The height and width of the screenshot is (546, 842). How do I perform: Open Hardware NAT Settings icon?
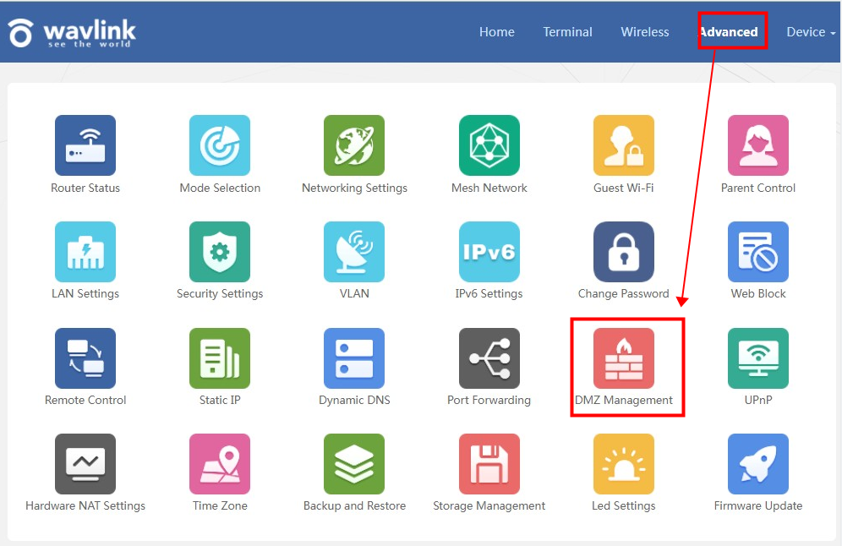(x=85, y=464)
